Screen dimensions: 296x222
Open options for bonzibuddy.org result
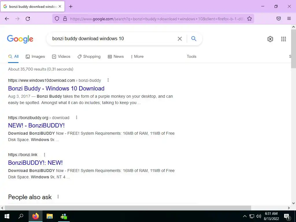pos(76,117)
